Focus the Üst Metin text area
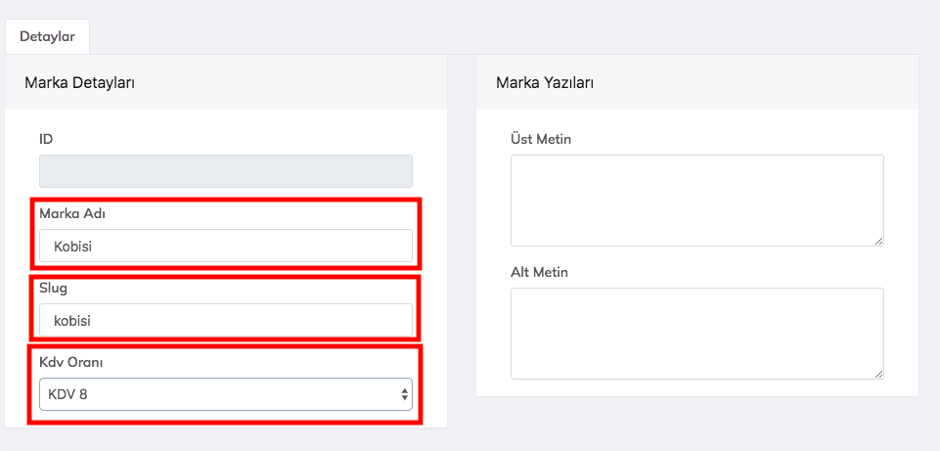 tap(696, 200)
